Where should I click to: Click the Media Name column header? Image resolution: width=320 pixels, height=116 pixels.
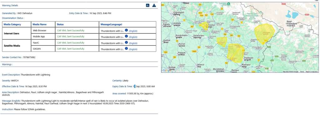click(x=40, y=24)
